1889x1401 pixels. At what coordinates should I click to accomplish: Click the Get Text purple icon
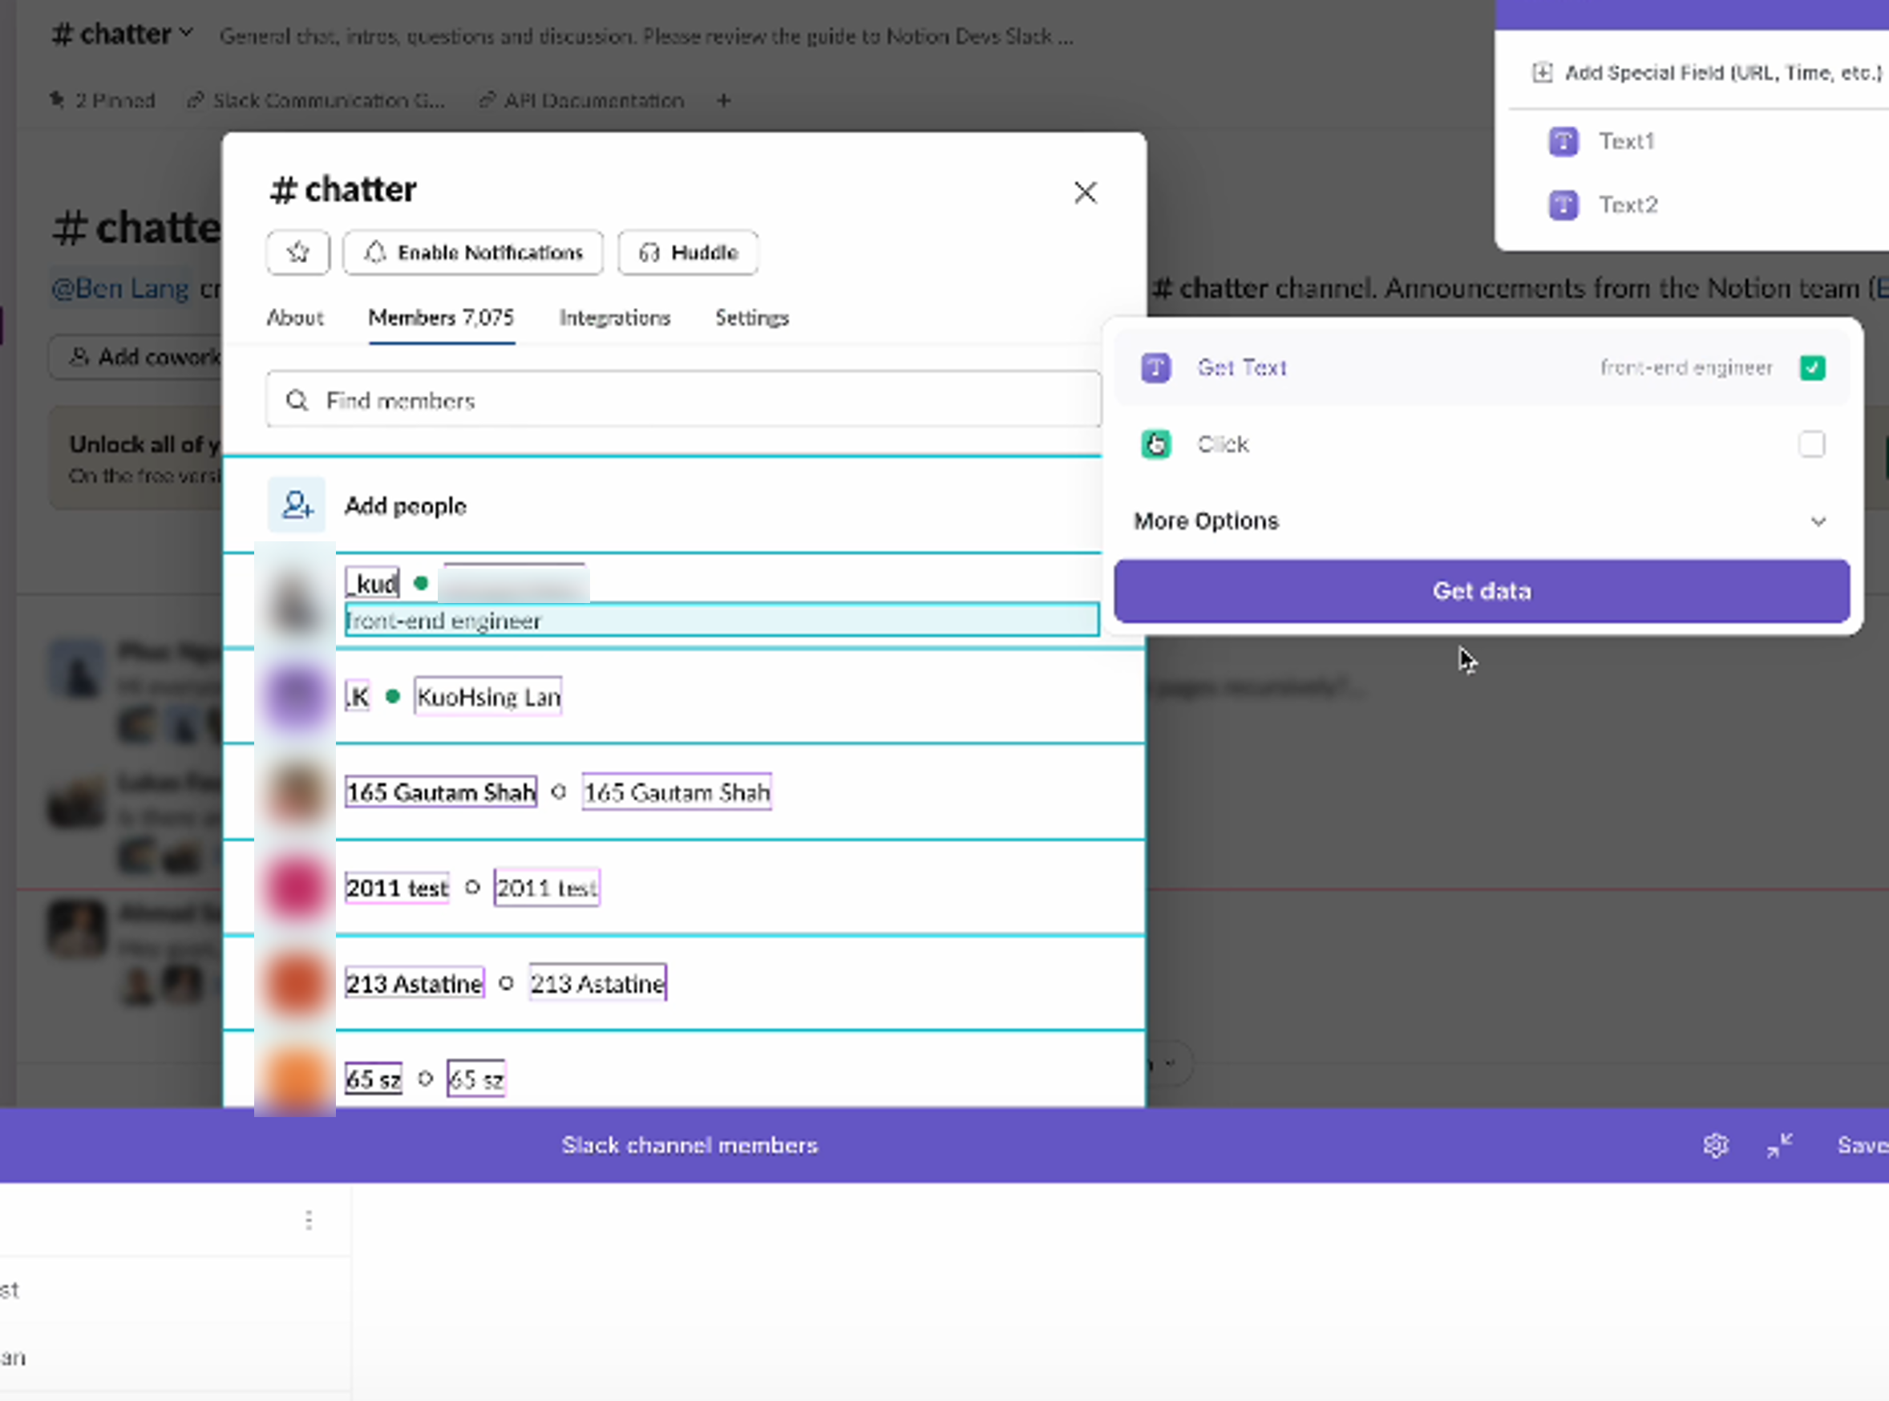tap(1155, 368)
